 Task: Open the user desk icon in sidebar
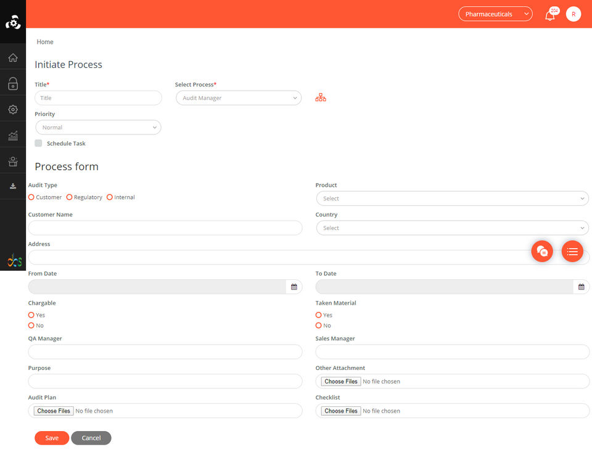coord(13,162)
